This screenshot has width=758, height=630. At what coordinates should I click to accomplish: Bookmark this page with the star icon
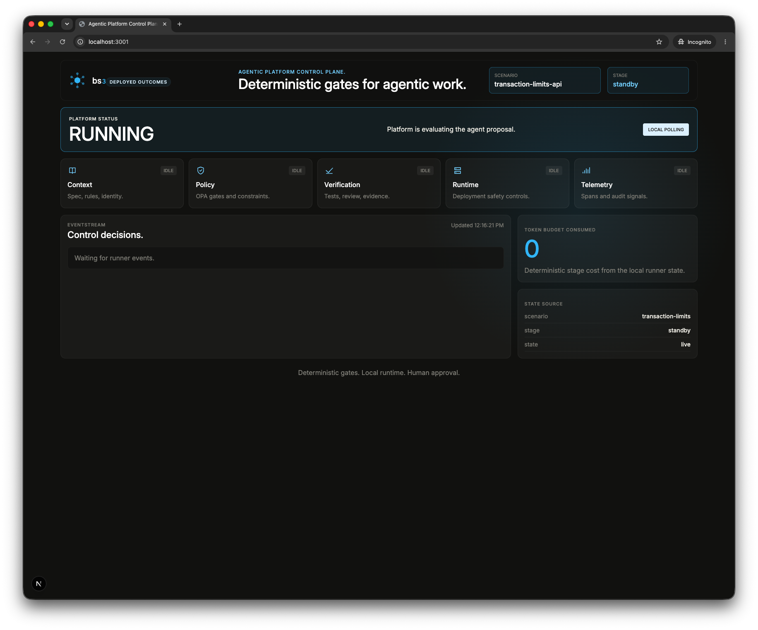coord(659,42)
